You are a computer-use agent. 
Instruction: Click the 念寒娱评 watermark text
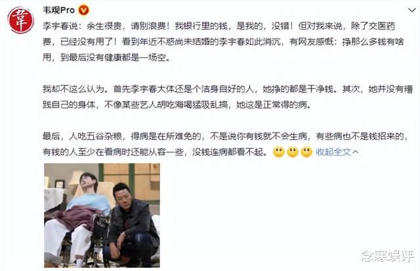coord(387,257)
